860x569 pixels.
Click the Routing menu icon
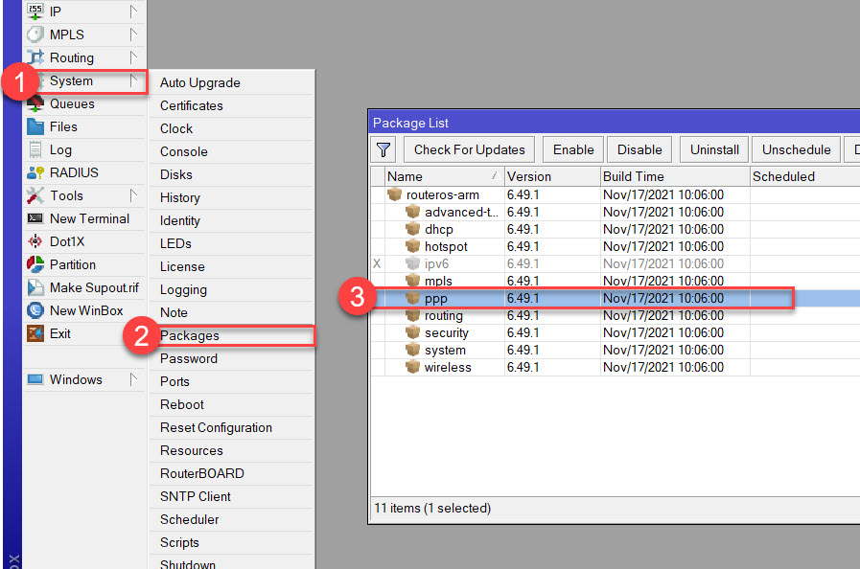(x=35, y=57)
